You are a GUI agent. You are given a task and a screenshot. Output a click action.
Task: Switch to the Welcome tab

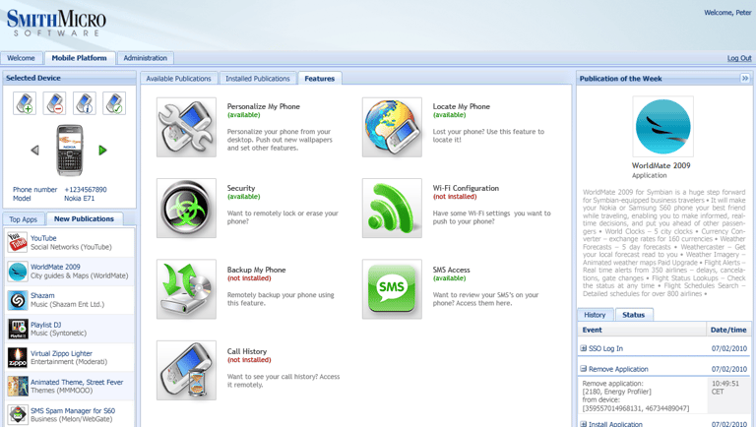[22, 58]
